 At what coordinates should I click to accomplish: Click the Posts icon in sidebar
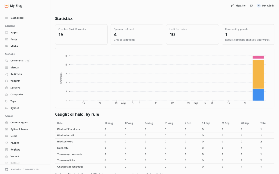7,39
